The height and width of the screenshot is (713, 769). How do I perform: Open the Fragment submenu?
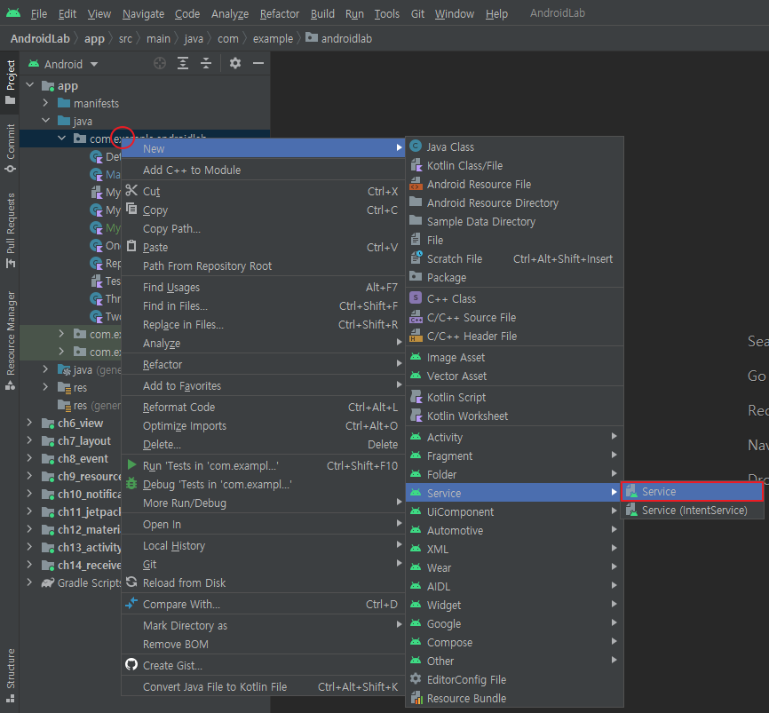pyautogui.click(x=514, y=456)
